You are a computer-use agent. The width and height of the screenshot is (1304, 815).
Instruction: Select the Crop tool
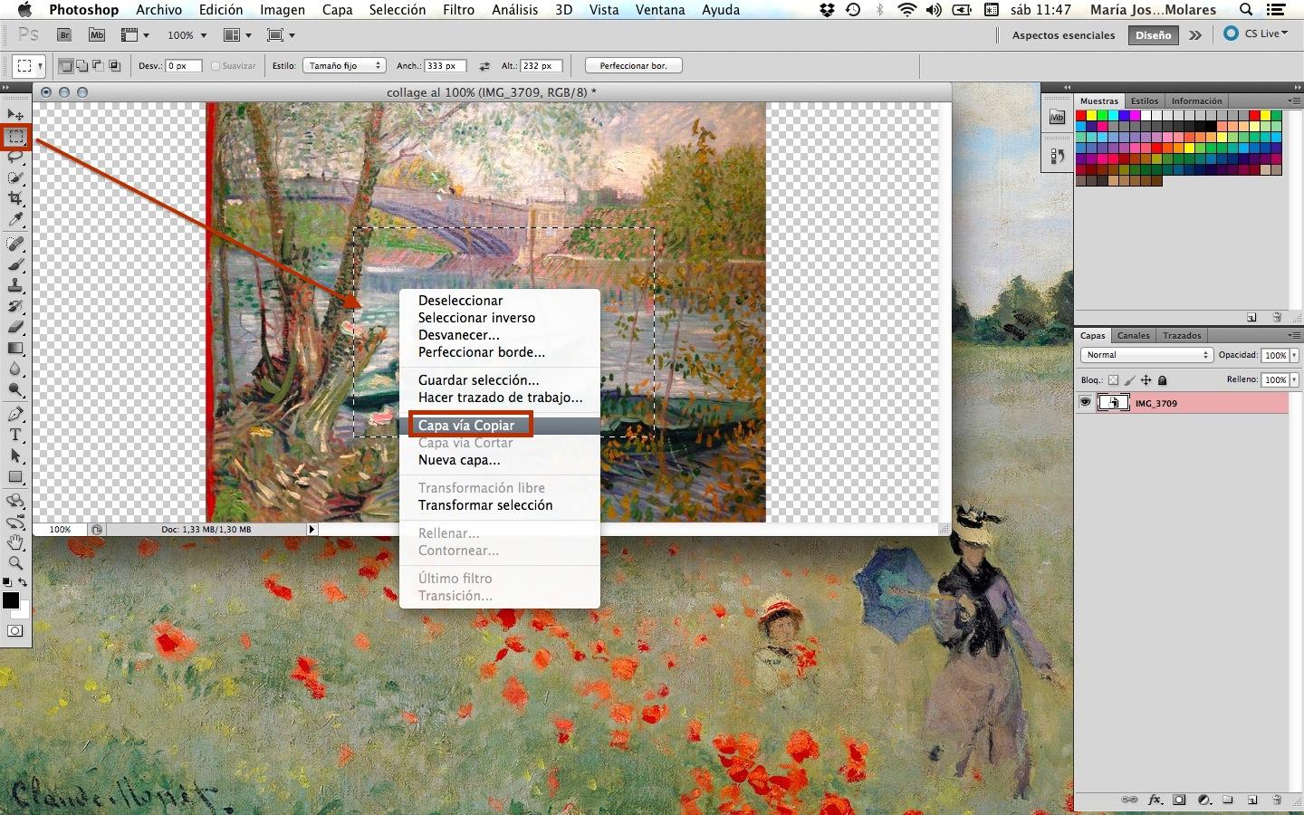[x=15, y=198]
